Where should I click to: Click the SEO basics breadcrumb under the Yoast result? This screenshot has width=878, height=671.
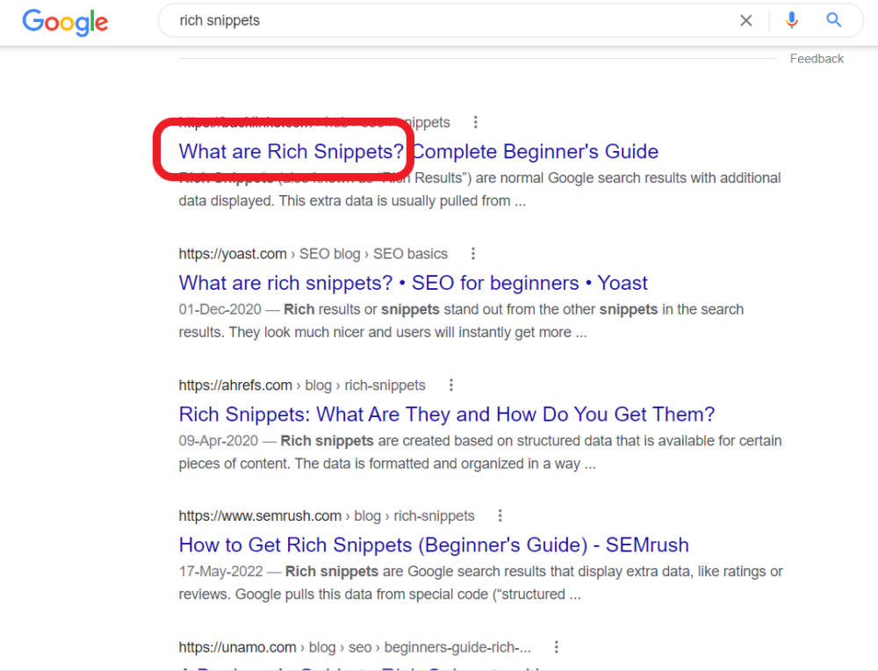(x=410, y=253)
